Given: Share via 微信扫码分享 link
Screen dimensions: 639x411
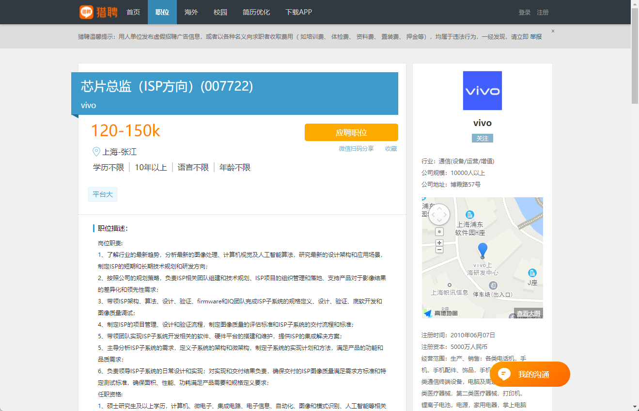Looking at the screenshot, I should [357, 149].
